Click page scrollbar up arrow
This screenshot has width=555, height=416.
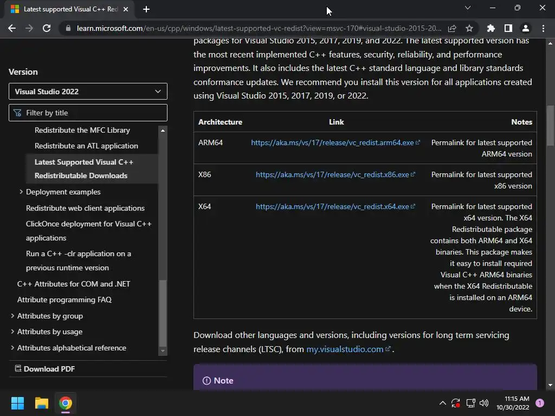550,43
